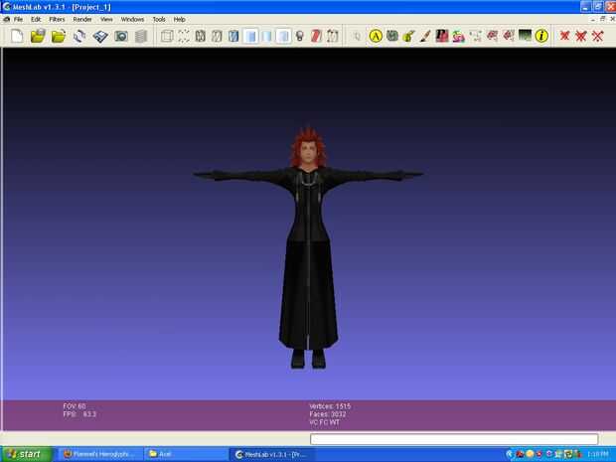The height and width of the screenshot is (462, 616).
Task: Click the 'Vertices: 1515' readout
Action: [330, 406]
